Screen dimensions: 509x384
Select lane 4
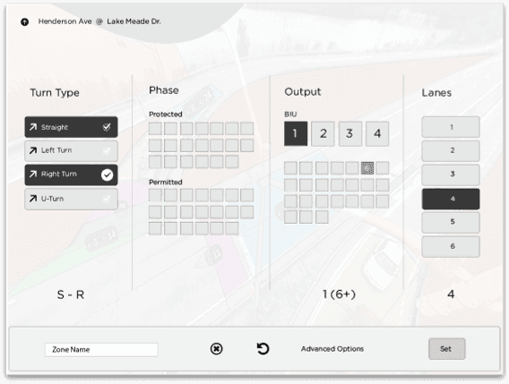pyautogui.click(x=451, y=199)
